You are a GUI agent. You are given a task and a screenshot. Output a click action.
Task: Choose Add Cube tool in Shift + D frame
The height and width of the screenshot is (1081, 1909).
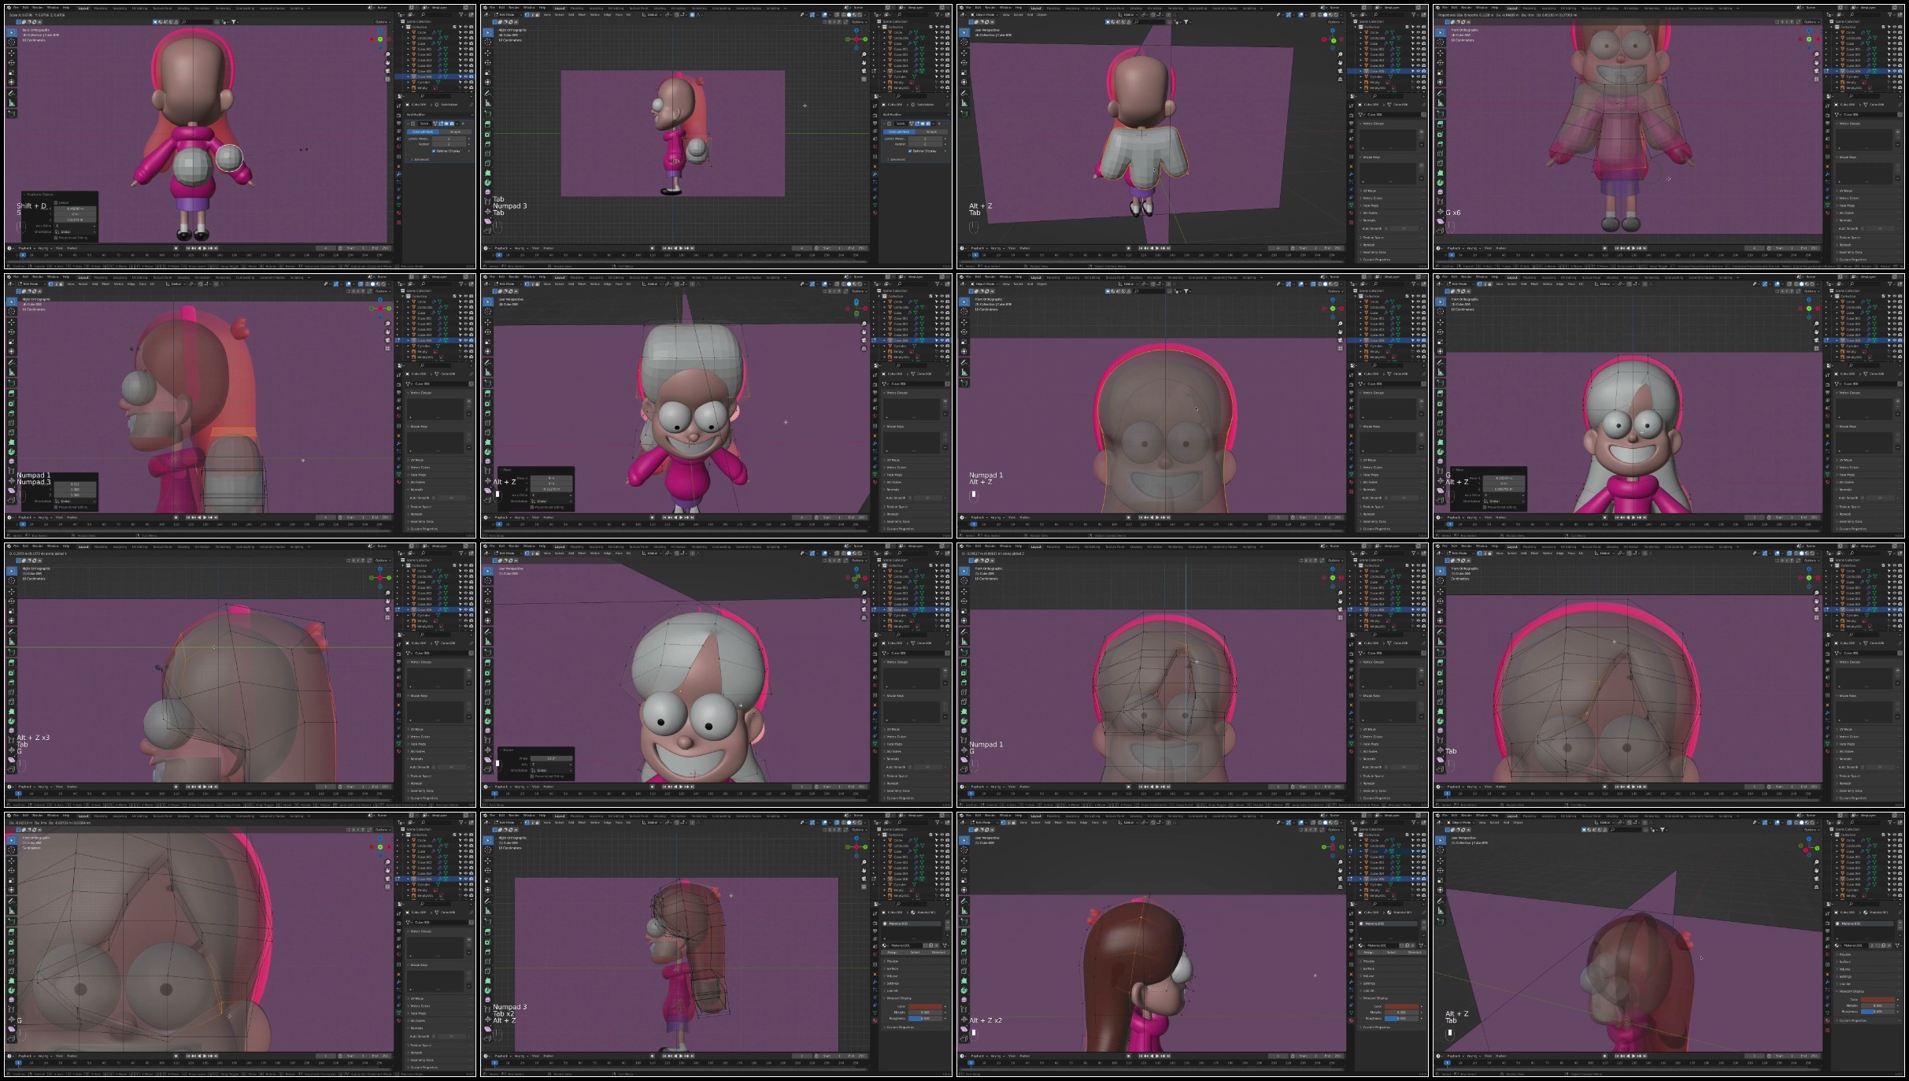click(x=12, y=113)
